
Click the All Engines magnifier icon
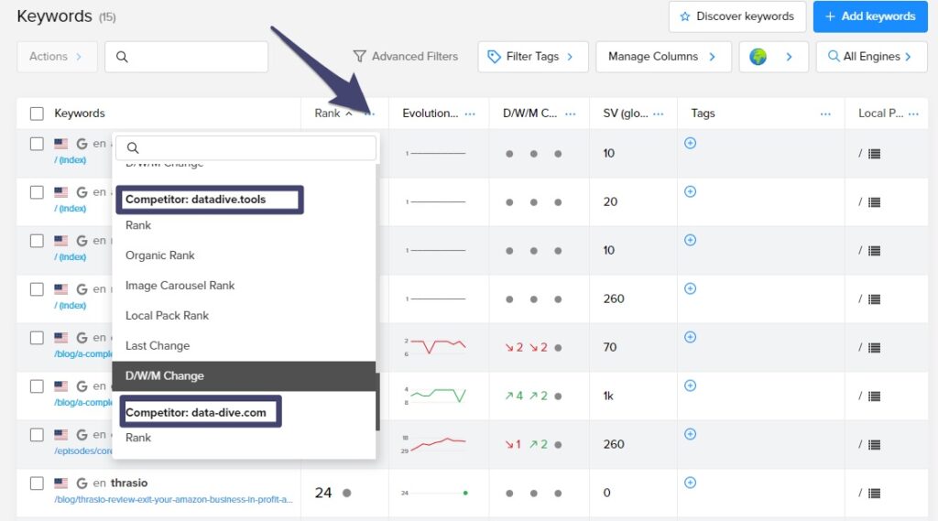[x=834, y=56]
